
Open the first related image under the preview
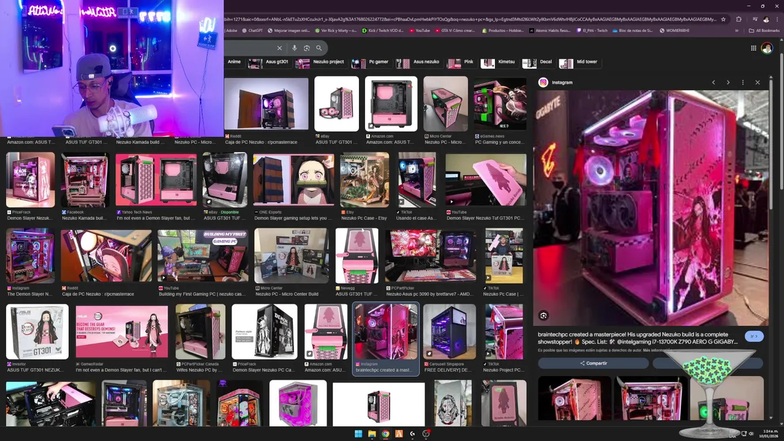pyautogui.click(x=575, y=399)
